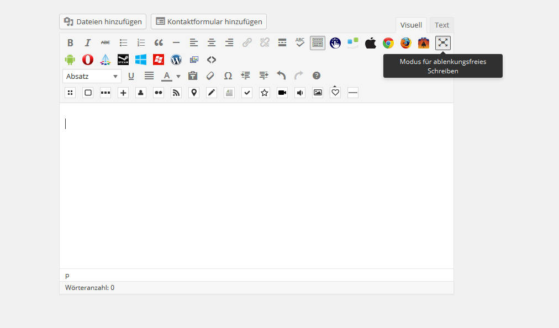The image size is (559, 328).
Task: Toggle distraction-free writing mode
Action: (443, 43)
